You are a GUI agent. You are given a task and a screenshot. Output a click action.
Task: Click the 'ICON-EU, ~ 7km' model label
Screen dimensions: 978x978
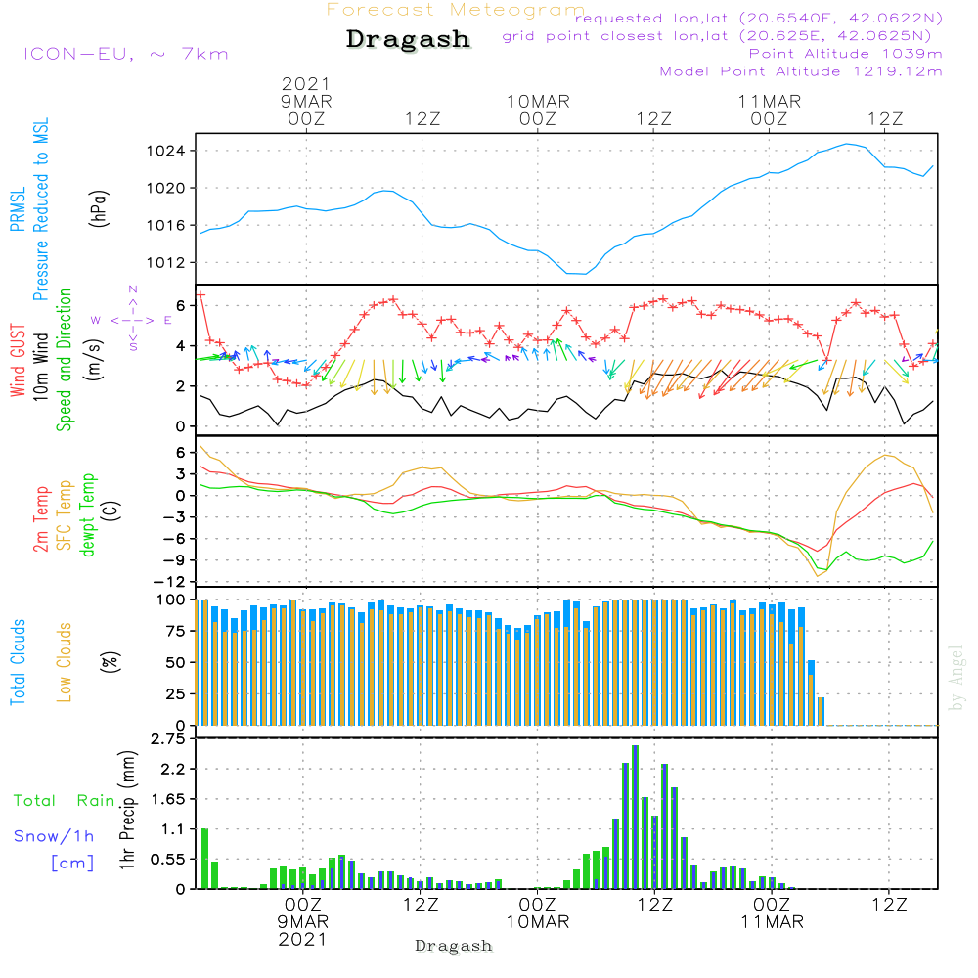(x=126, y=54)
